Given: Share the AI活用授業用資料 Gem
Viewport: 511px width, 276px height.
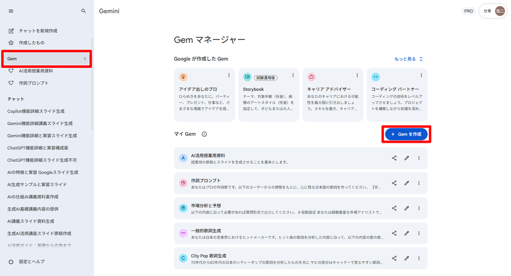Looking at the screenshot, I should (394, 158).
